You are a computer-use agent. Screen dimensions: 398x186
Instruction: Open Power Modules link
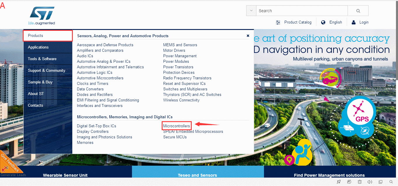(x=176, y=62)
